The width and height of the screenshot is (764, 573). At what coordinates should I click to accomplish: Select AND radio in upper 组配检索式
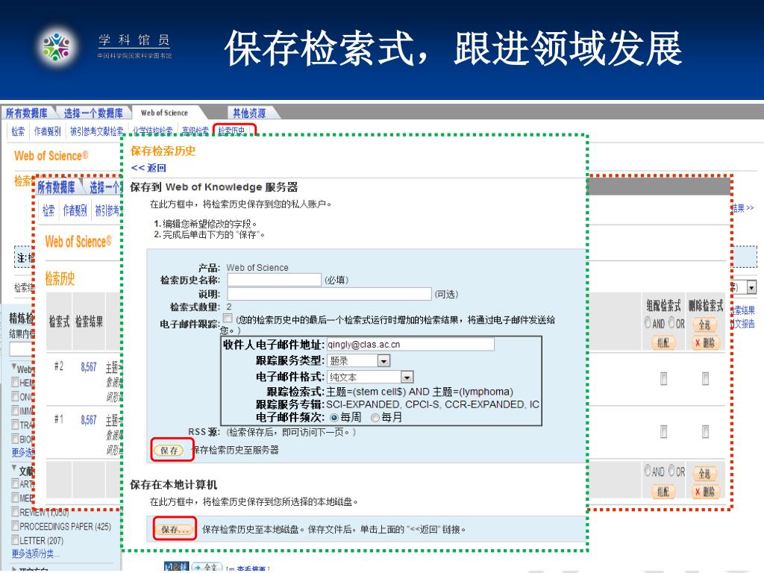648,322
